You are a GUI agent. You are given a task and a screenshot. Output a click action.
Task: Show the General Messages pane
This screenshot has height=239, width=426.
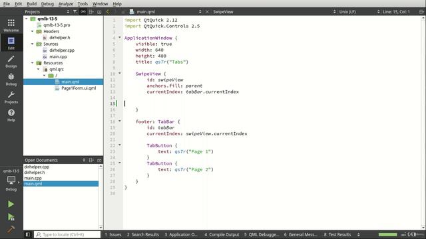(300, 234)
